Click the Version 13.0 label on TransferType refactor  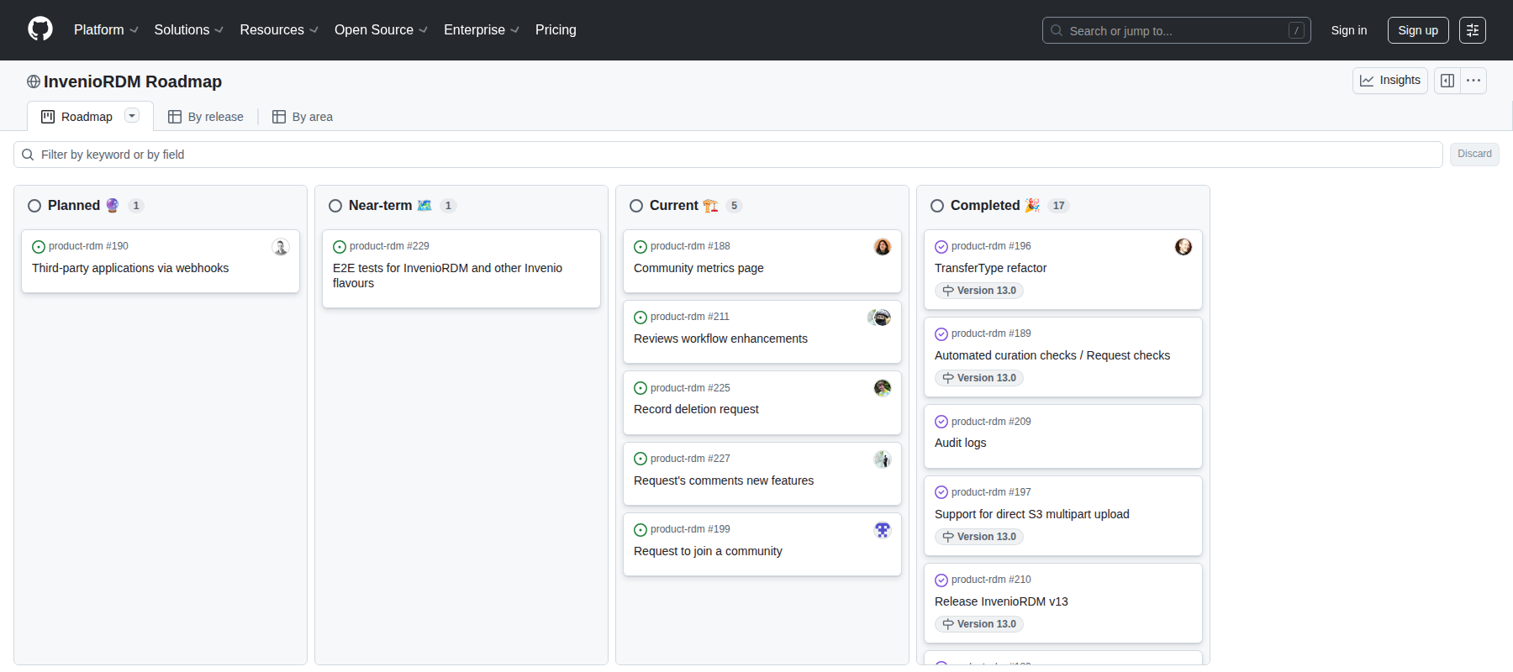tap(979, 291)
